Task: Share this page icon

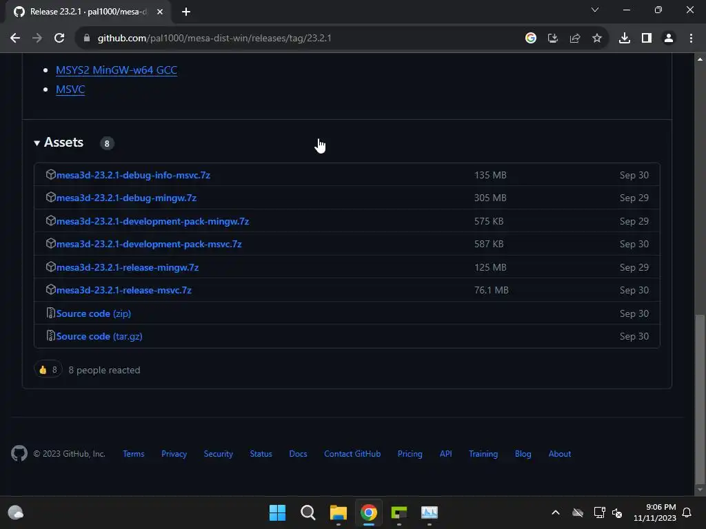Action: click(575, 39)
